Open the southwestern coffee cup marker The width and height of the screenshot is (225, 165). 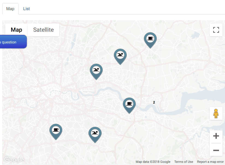click(56, 132)
